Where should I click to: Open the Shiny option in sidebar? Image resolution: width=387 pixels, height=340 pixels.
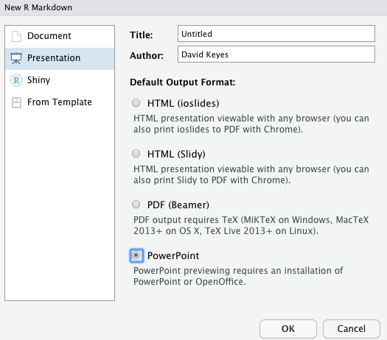point(60,80)
